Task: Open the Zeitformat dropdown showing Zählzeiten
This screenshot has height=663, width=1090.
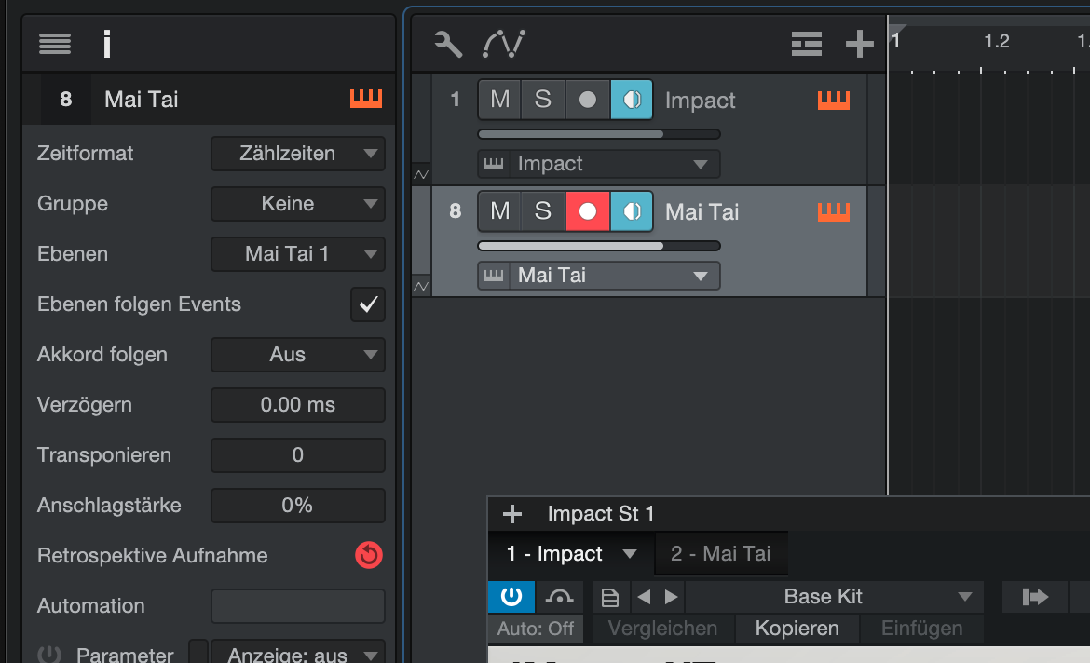Action: pyautogui.click(x=297, y=153)
